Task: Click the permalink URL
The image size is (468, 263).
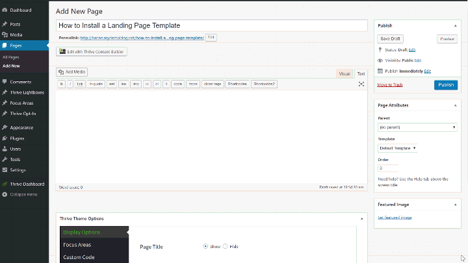Action: coord(142,38)
